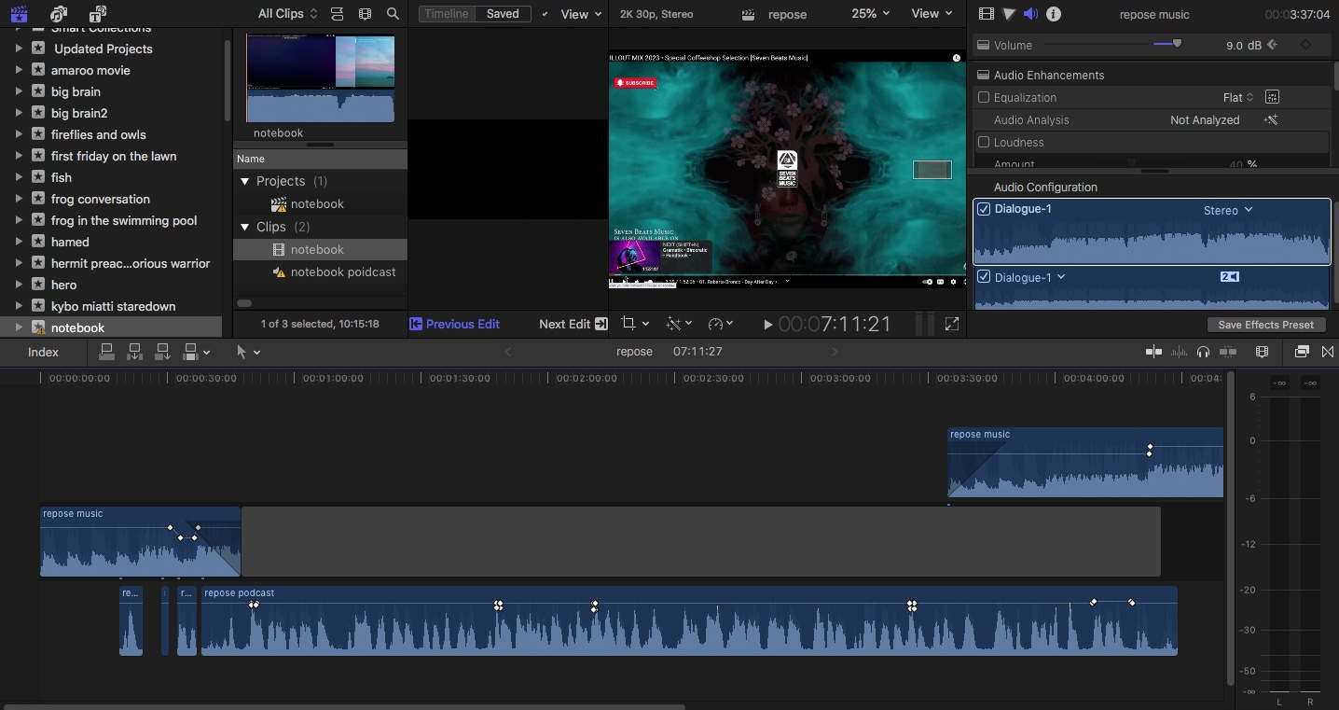This screenshot has width=1339, height=710.
Task: Select the notebook project in Projects
Action: coord(317,203)
